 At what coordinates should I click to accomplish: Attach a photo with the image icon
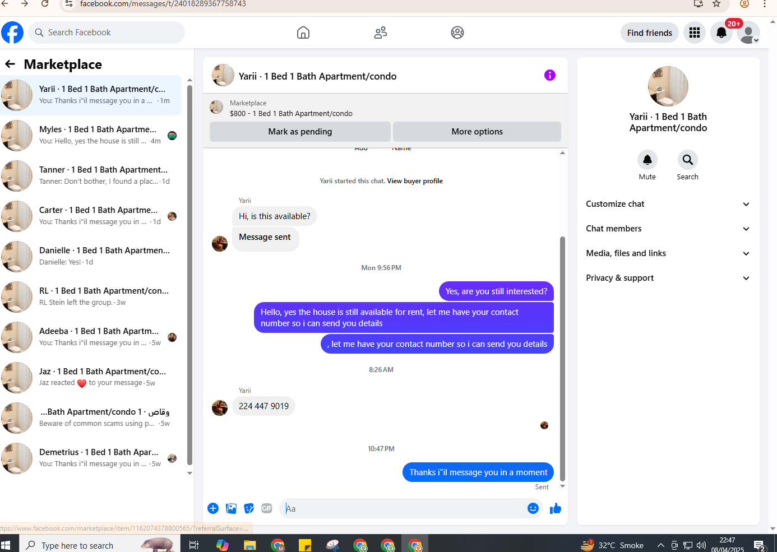tap(231, 508)
